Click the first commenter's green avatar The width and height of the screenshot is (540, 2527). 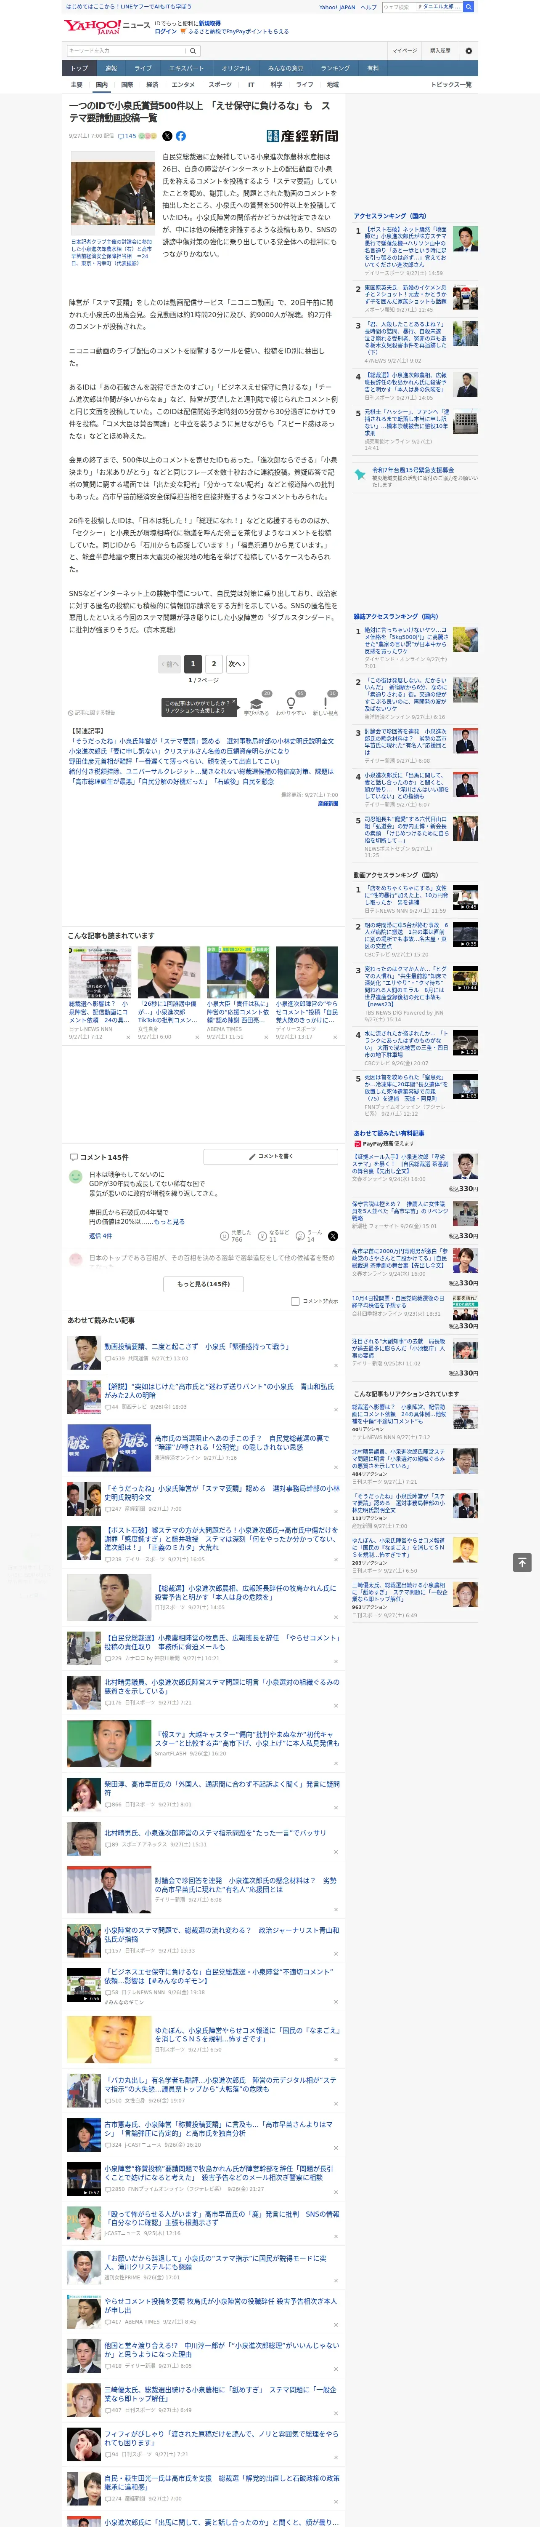point(75,1176)
